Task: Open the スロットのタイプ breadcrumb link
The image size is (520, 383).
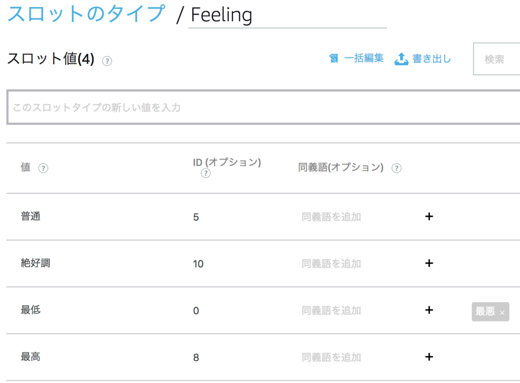Action: [x=86, y=14]
